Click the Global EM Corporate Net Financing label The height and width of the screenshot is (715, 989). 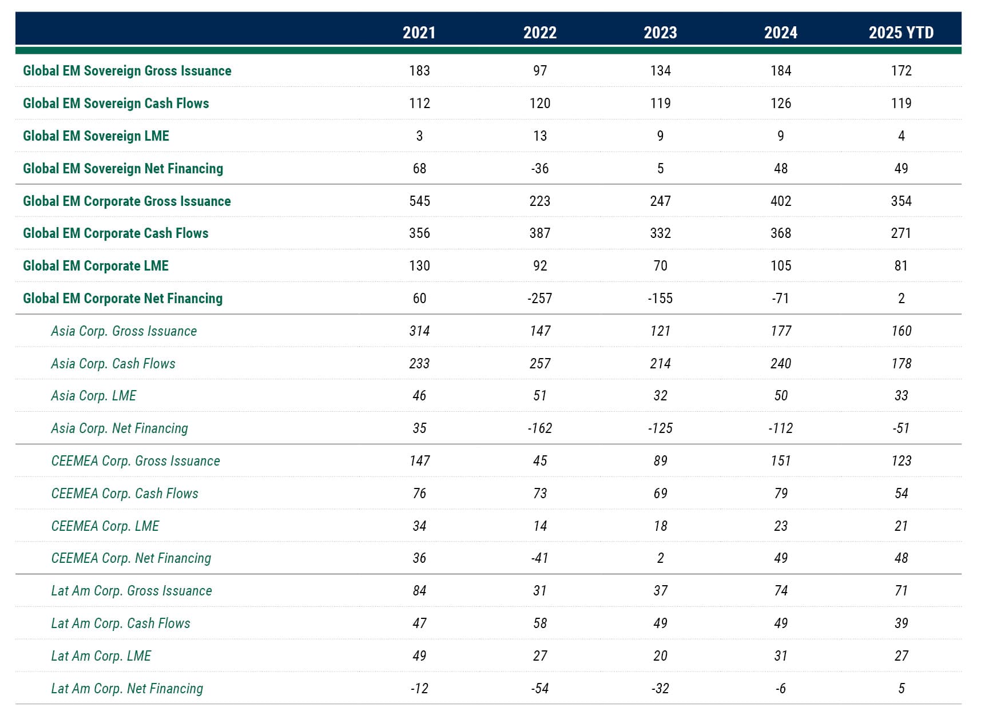pyautogui.click(x=122, y=299)
